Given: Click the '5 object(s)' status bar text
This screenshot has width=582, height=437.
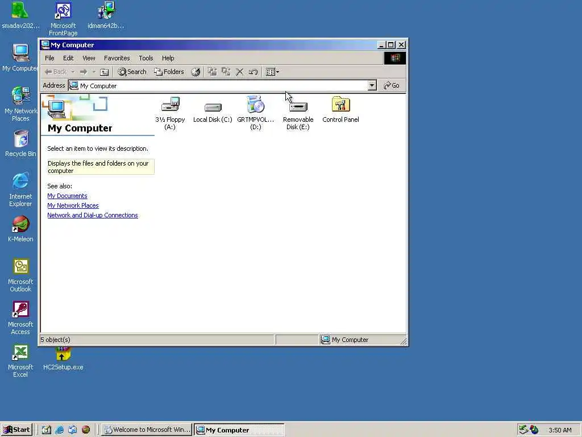Looking at the screenshot, I should click(56, 340).
